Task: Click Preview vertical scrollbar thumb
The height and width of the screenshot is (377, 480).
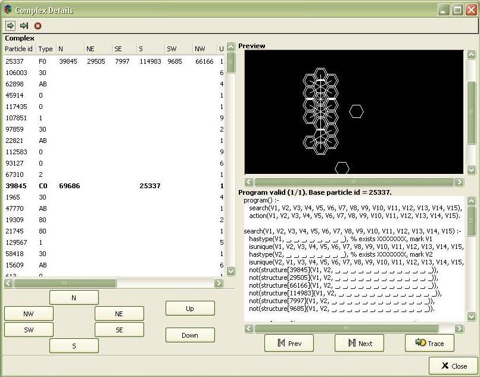Action: pyautogui.click(x=472, y=113)
